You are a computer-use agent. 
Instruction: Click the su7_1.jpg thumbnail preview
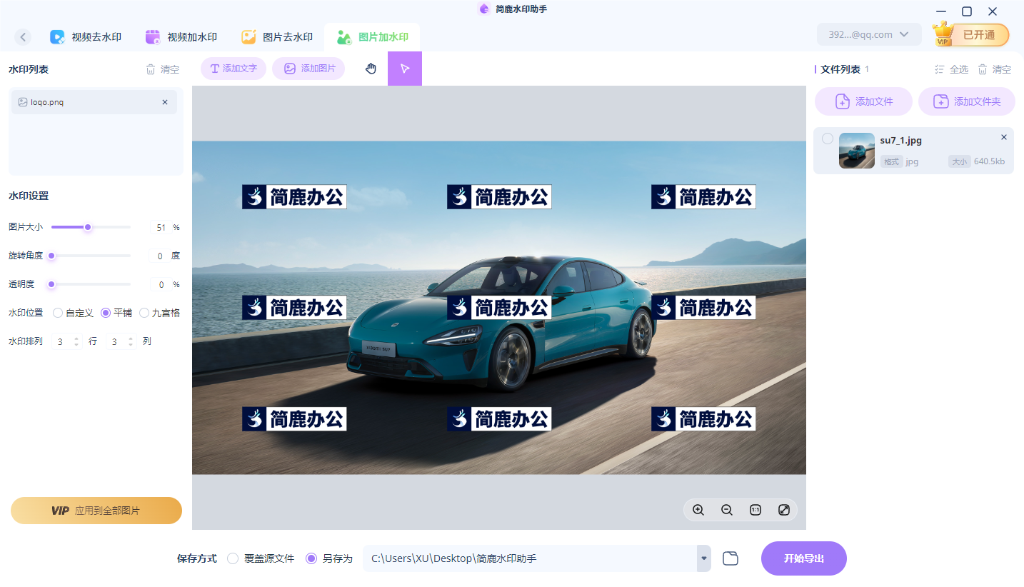(x=856, y=151)
